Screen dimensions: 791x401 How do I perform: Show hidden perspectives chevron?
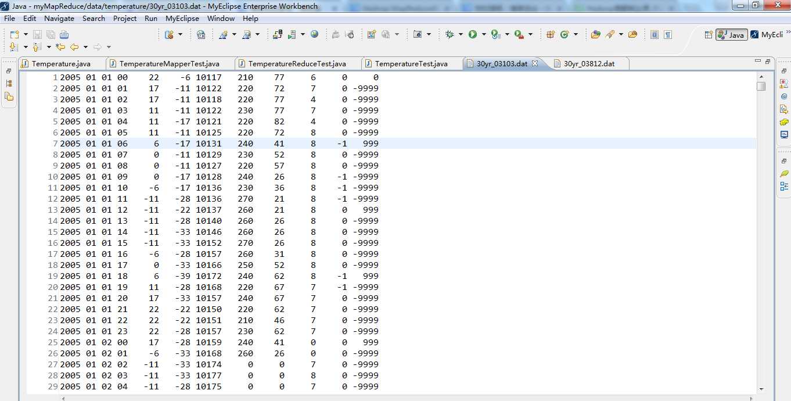[788, 32]
